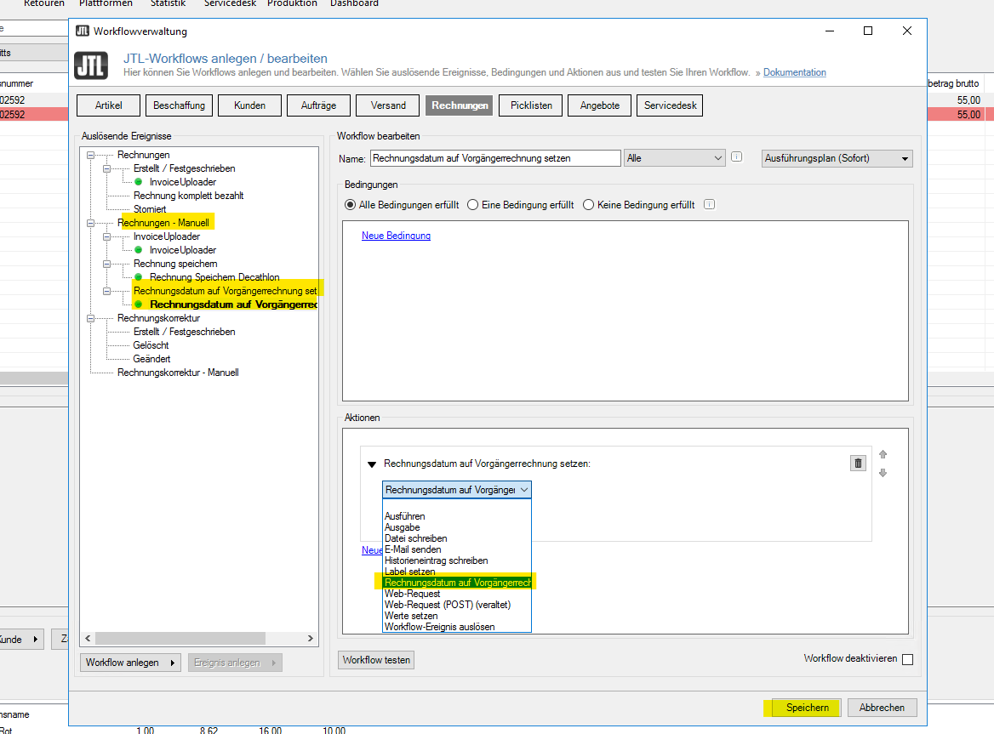Tick the Workflow deaktivieren checkbox
The height and width of the screenshot is (734, 994).
coord(908,659)
